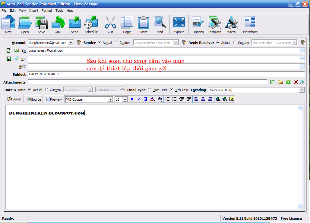Align text to the right

tap(210, 99)
